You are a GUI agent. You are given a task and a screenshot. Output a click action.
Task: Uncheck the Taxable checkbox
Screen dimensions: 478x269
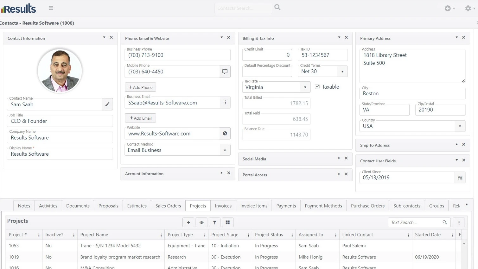(x=317, y=87)
